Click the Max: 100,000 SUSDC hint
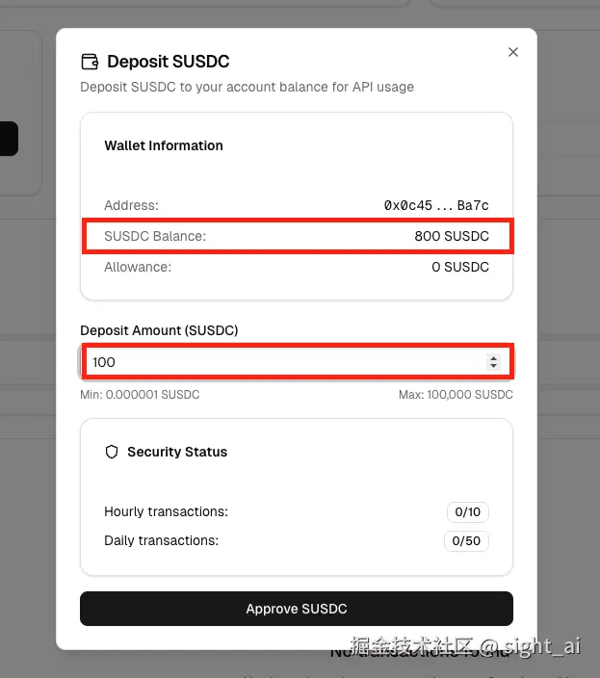The height and width of the screenshot is (678, 600). coord(456,395)
